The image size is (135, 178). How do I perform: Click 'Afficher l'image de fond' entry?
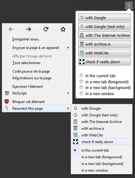coord(37,56)
